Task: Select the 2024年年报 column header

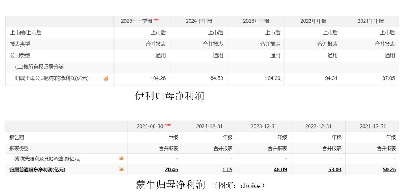Action: [199, 21]
